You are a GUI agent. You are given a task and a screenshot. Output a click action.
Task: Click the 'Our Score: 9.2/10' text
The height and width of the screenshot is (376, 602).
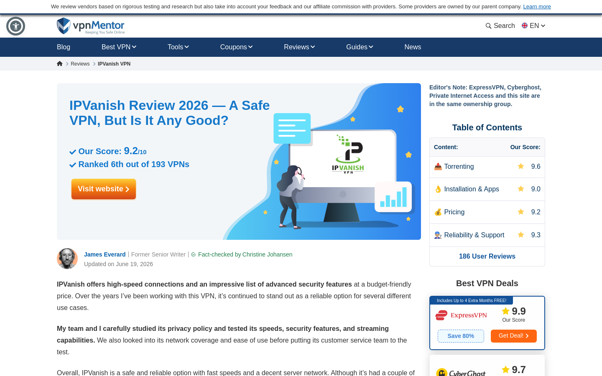[112, 151]
